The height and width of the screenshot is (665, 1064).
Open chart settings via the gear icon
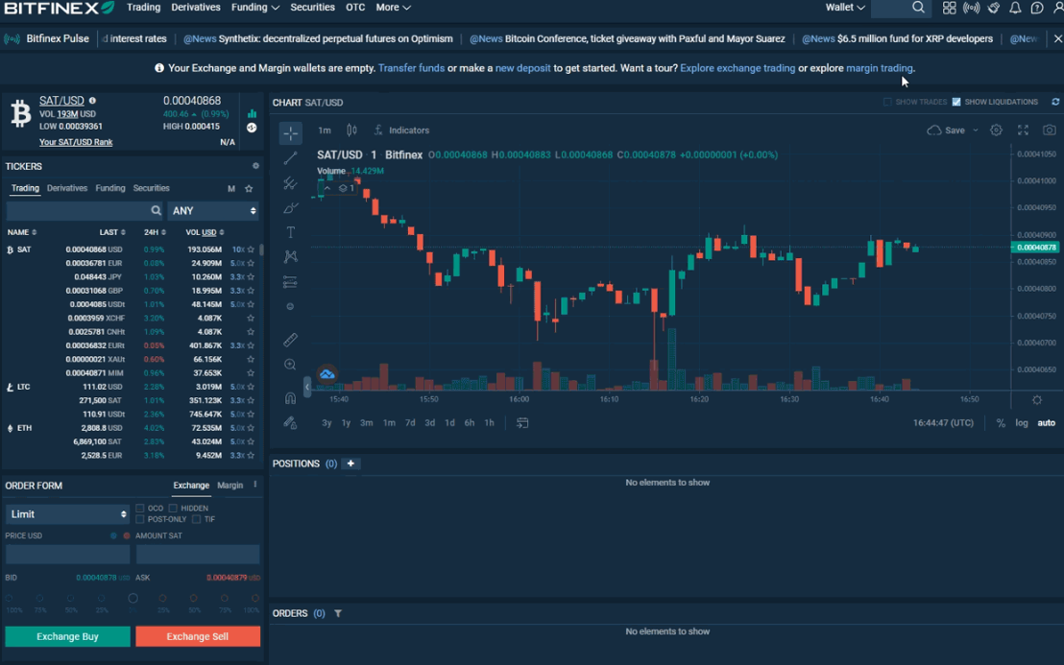click(996, 130)
